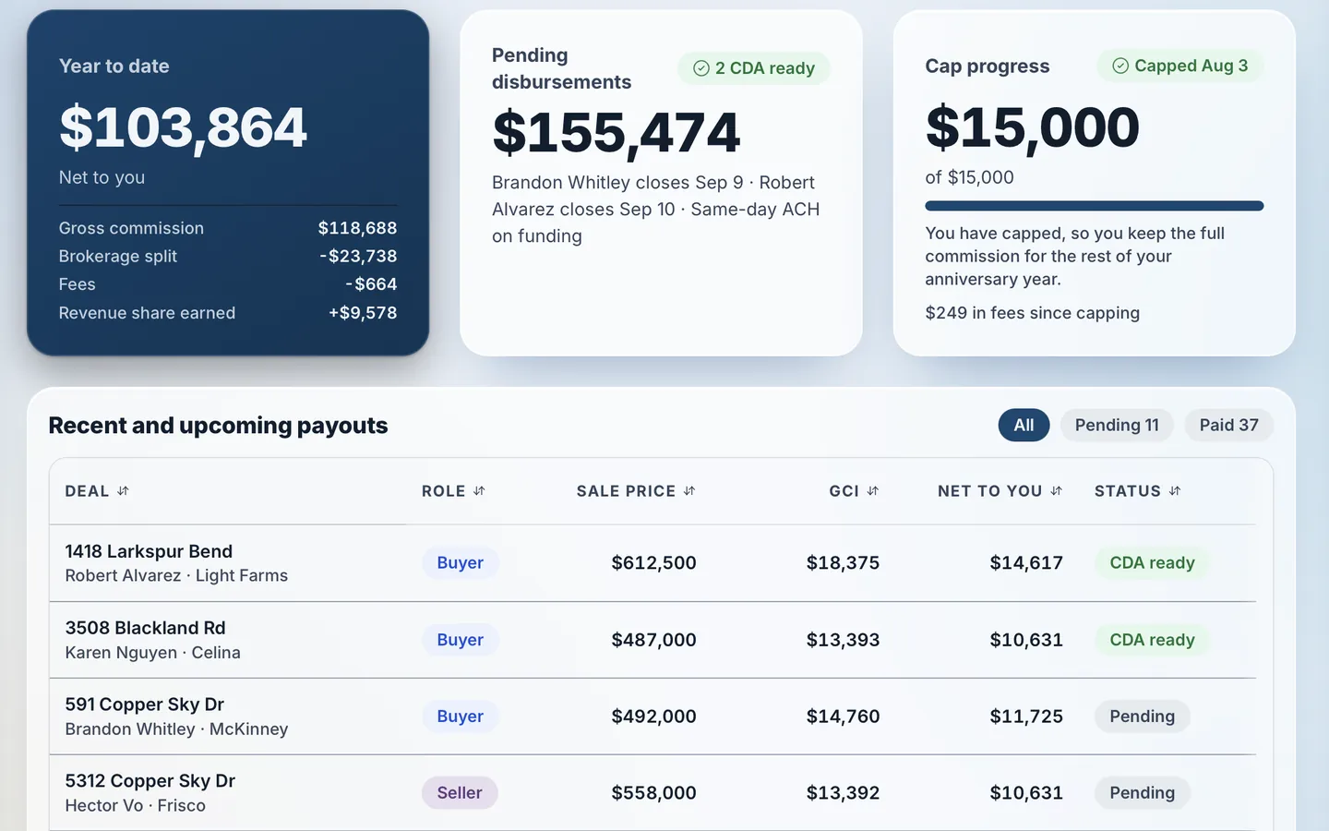Open the 1418 Larkspur Bend deal
1329x831 pixels.
[x=149, y=551]
